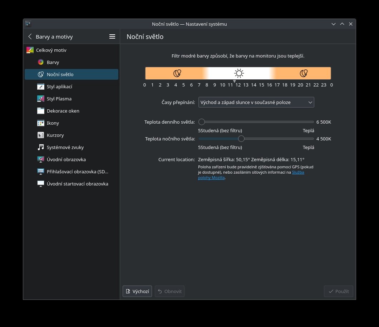This screenshot has height=327, width=379.
Task: Open the hamburger menu in sidebar header
Action: [x=112, y=36]
